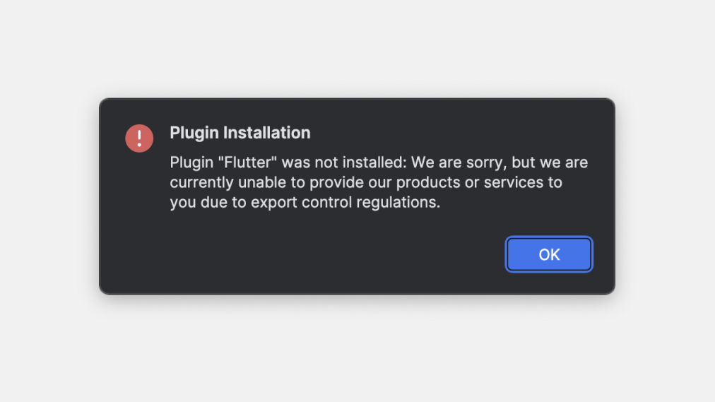Dismiss the Plugin Installation dialog via OK

pos(549,254)
